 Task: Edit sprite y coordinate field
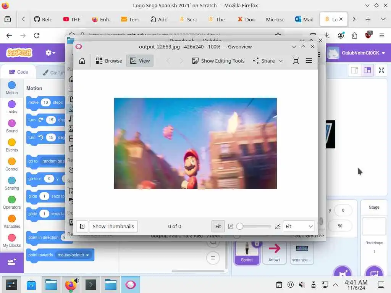click(343, 210)
